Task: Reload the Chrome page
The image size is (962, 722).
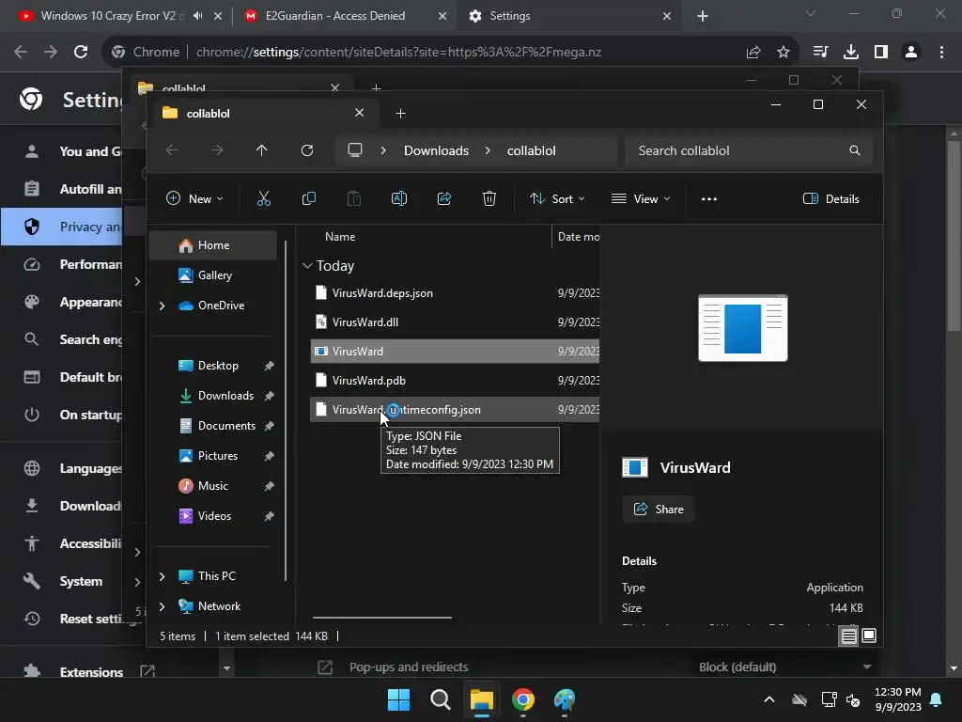Action: pyautogui.click(x=81, y=53)
